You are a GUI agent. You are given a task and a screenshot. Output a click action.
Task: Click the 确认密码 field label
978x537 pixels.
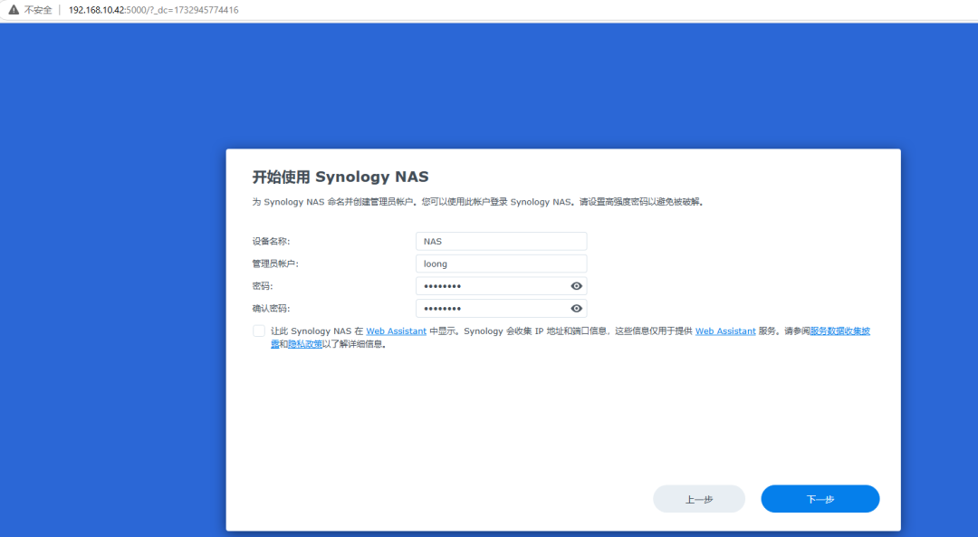tap(271, 309)
